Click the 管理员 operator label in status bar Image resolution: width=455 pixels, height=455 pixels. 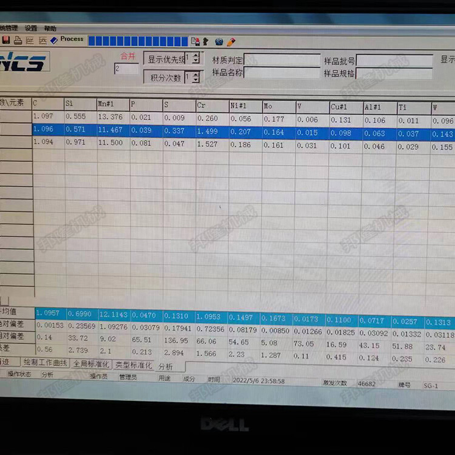point(128,377)
